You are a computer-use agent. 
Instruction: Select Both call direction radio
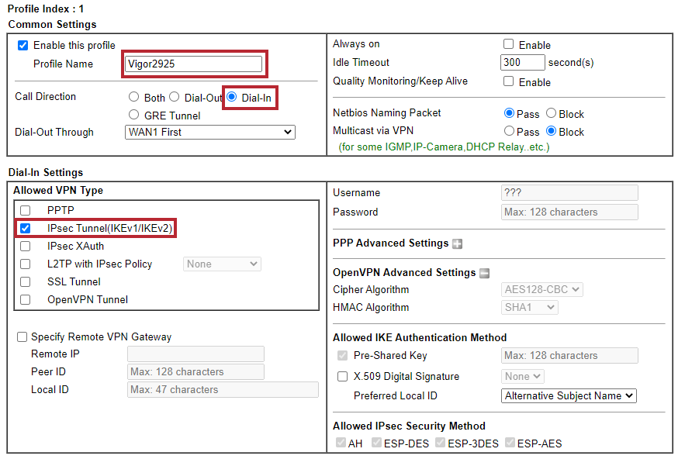133,96
